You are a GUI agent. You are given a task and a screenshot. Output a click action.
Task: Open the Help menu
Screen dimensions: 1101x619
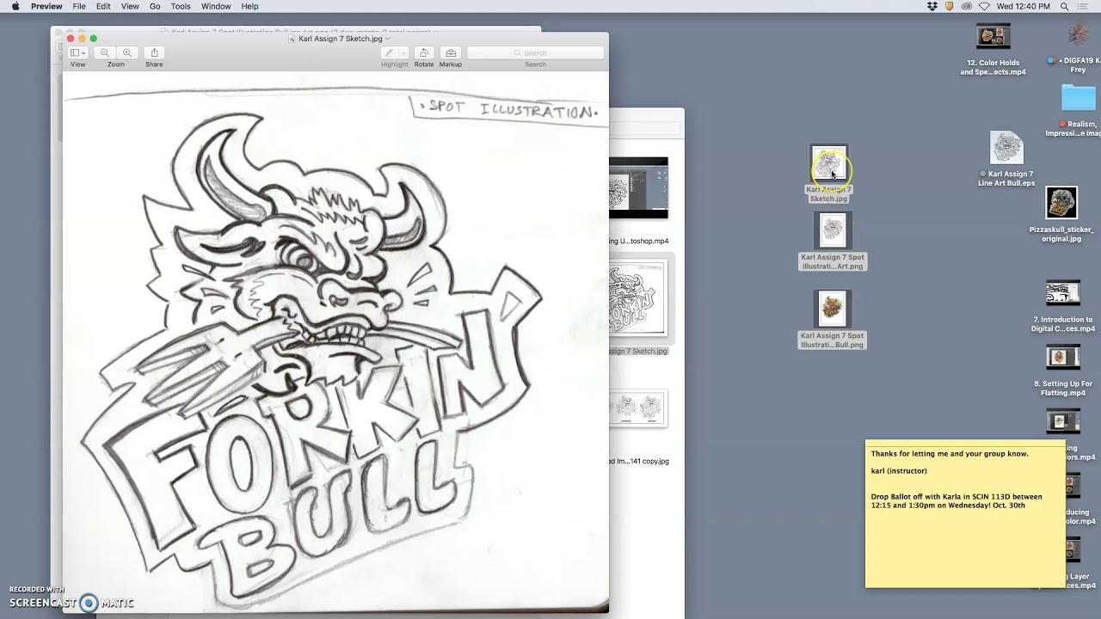(x=249, y=6)
